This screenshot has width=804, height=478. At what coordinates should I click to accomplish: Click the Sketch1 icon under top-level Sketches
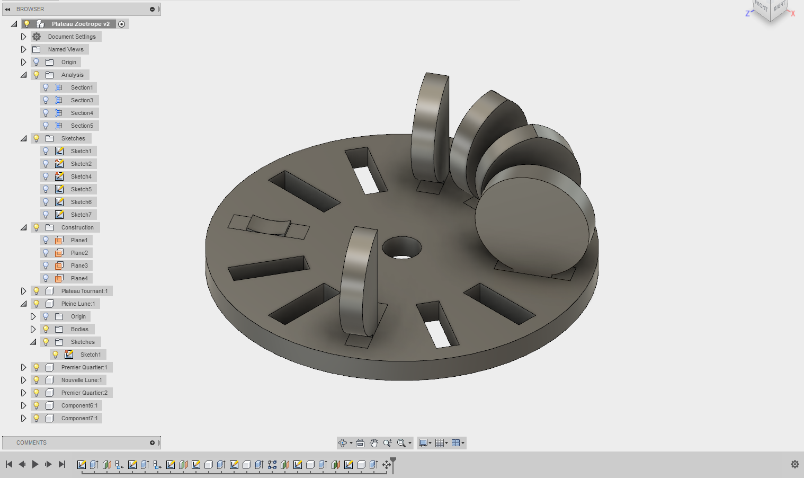point(59,151)
